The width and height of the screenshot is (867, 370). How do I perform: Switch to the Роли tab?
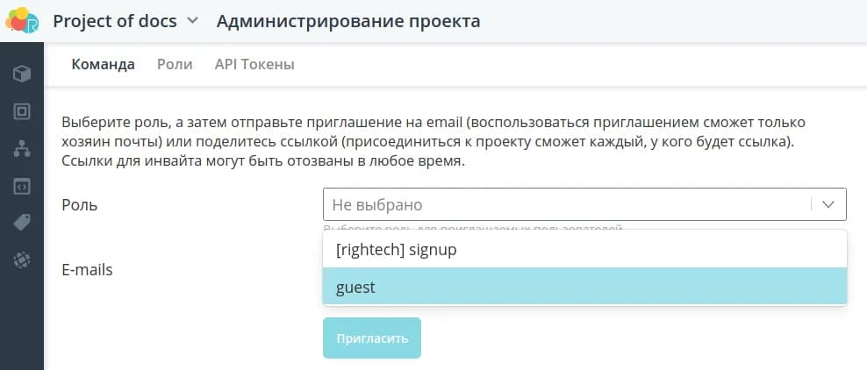(x=175, y=64)
